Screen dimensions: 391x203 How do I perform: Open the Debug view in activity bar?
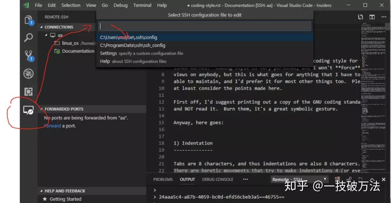(x=29, y=73)
